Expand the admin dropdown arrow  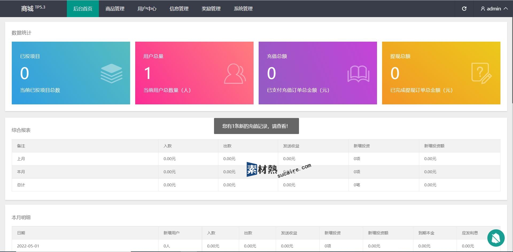pyautogui.click(x=506, y=9)
